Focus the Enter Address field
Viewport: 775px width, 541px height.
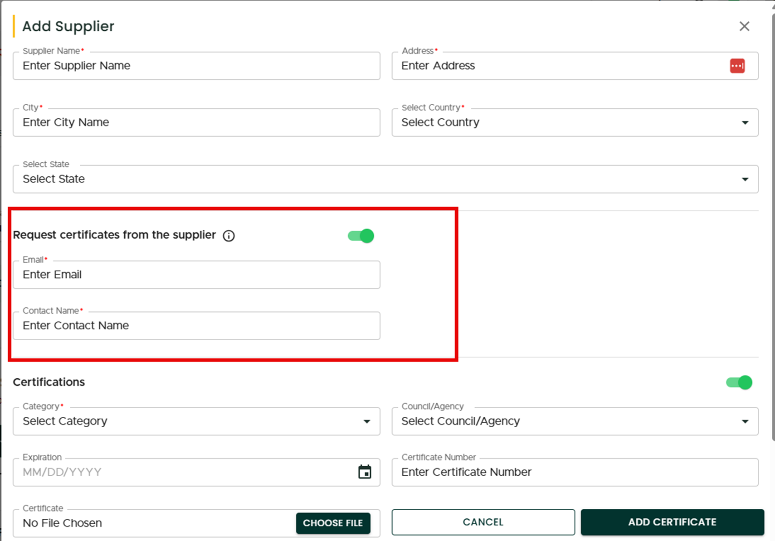click(x=575, y=66)
